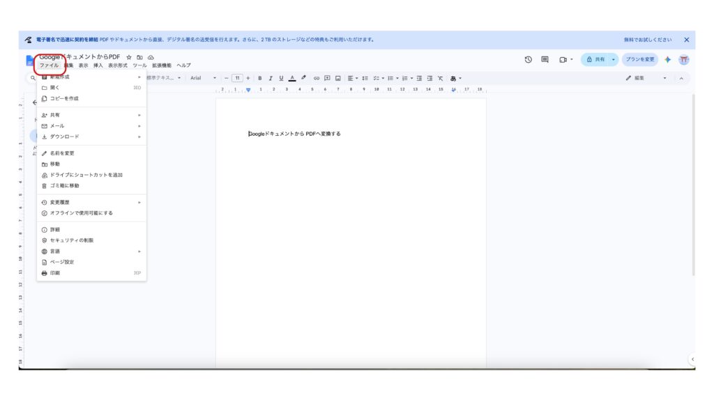Open the editing mode dropdown
The image size is (714, 401).
646,78
